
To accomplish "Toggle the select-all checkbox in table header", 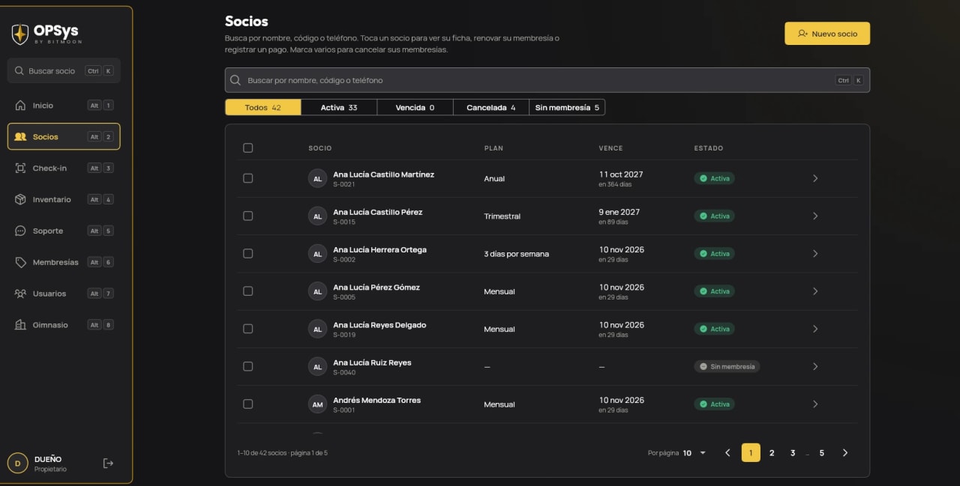I will point(248,148).
